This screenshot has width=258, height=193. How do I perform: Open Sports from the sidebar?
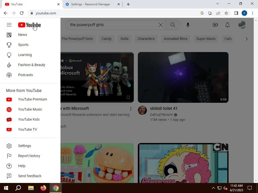(23, 45)
